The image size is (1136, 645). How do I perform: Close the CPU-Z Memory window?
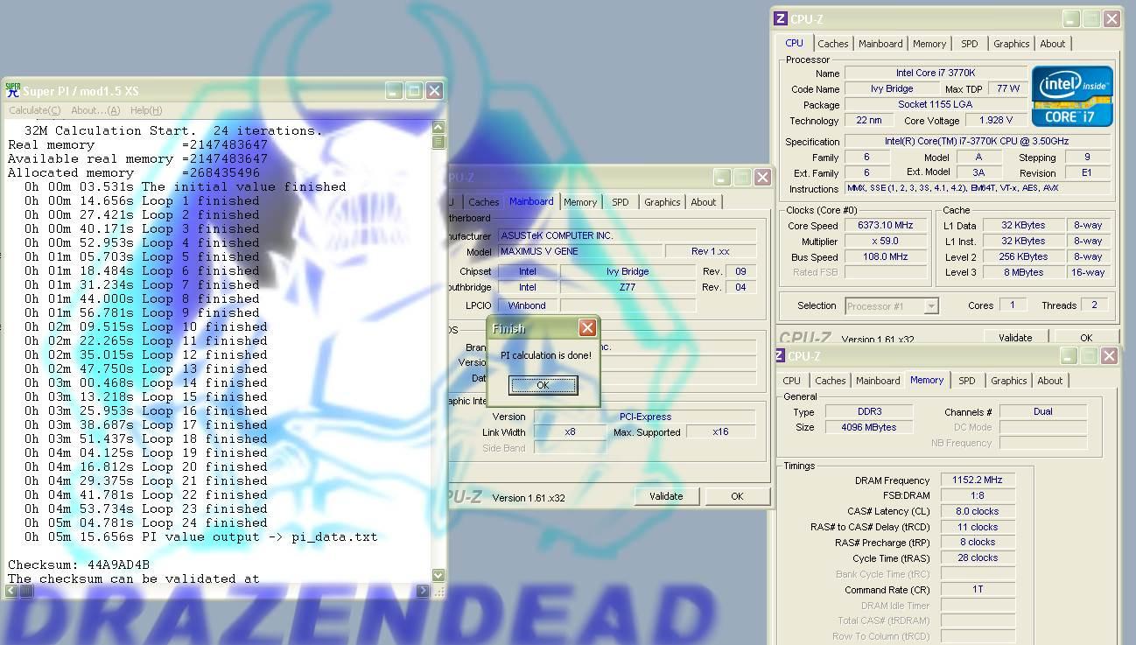coord(1109,356)
